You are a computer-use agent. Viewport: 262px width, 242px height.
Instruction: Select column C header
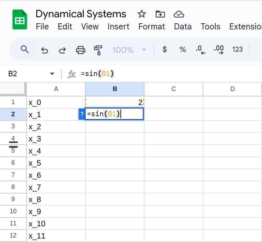click(x=173, y=89)
